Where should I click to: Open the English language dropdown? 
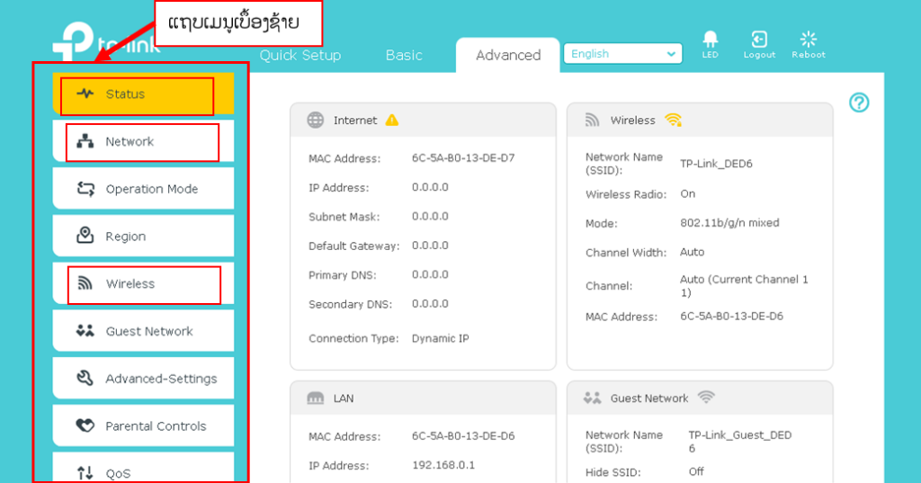[622, 54]
